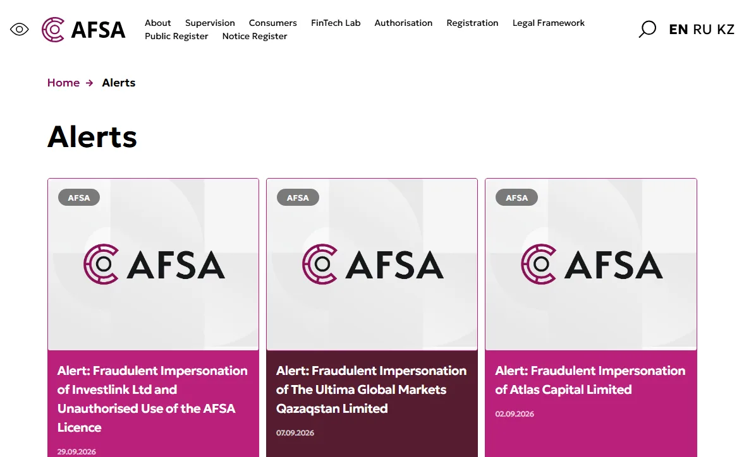Open the Supervision menu
The width and height of the screenshot is (744, 457).
tap(210, 23)
